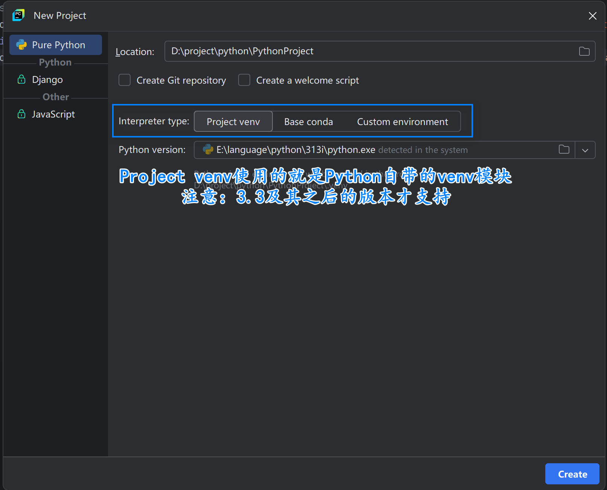The image size is (607, 490).
Task: Click the Python icon beside Pure Python
Action: 21,45
